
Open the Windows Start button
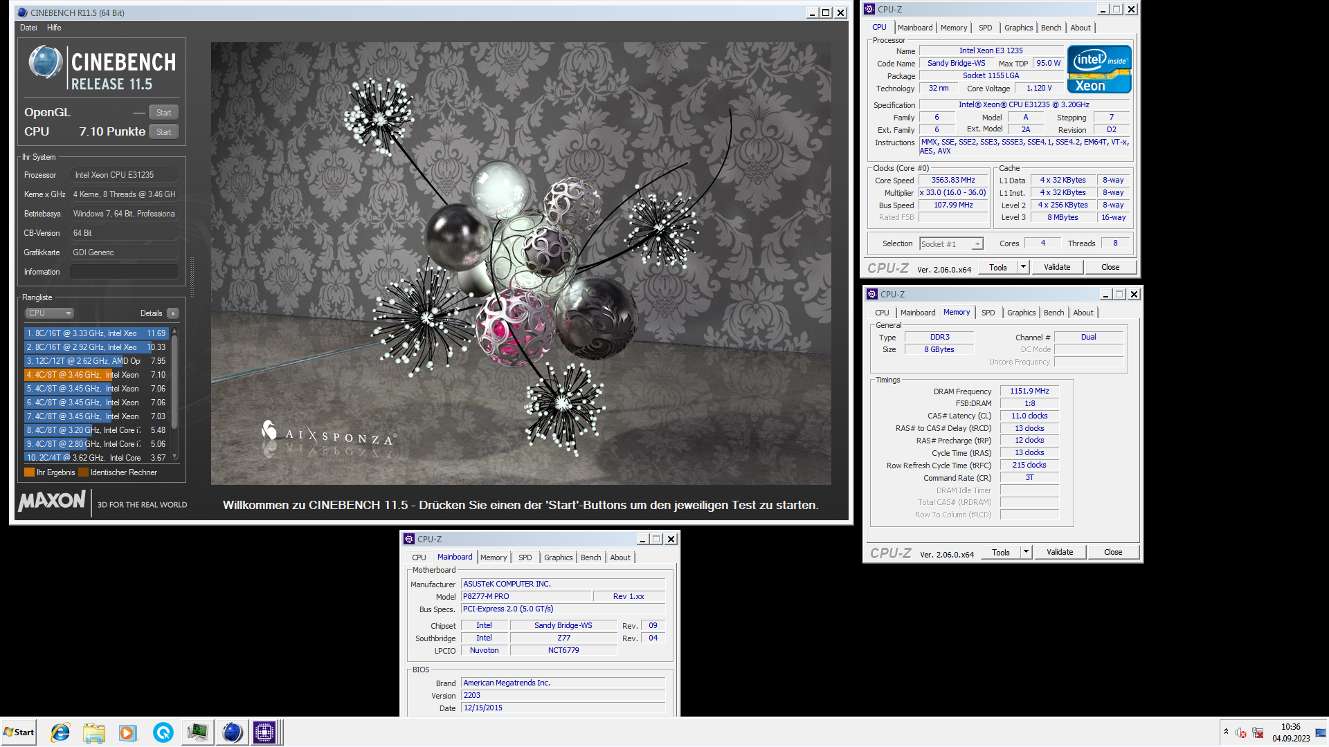19,732
